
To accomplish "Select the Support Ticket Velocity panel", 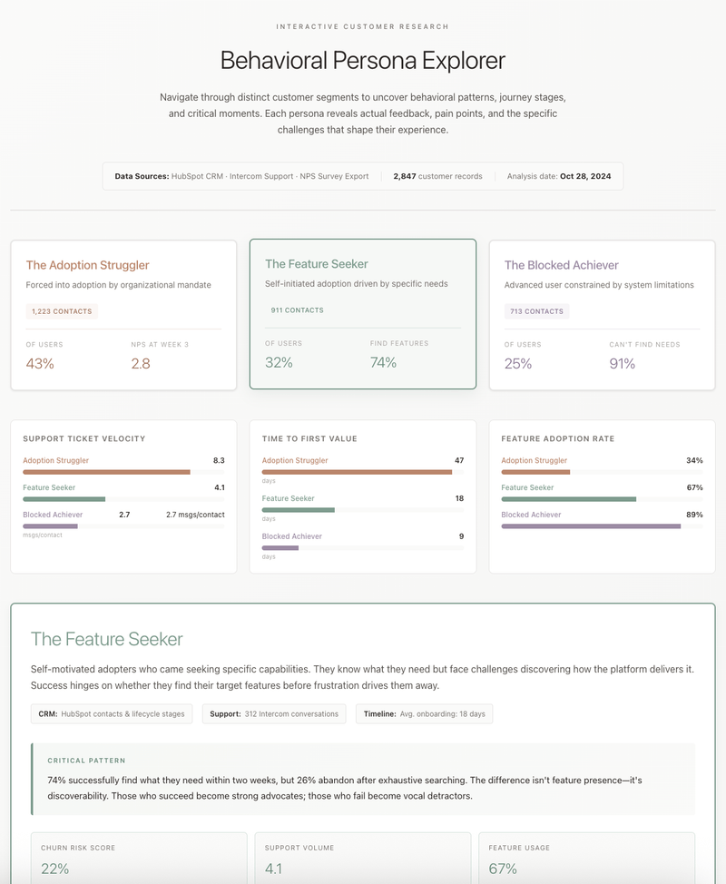I will 121,496.
